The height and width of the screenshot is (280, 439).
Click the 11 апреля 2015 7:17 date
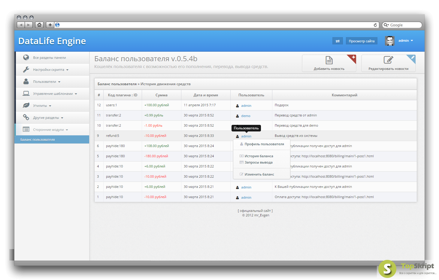click(200, 105)
